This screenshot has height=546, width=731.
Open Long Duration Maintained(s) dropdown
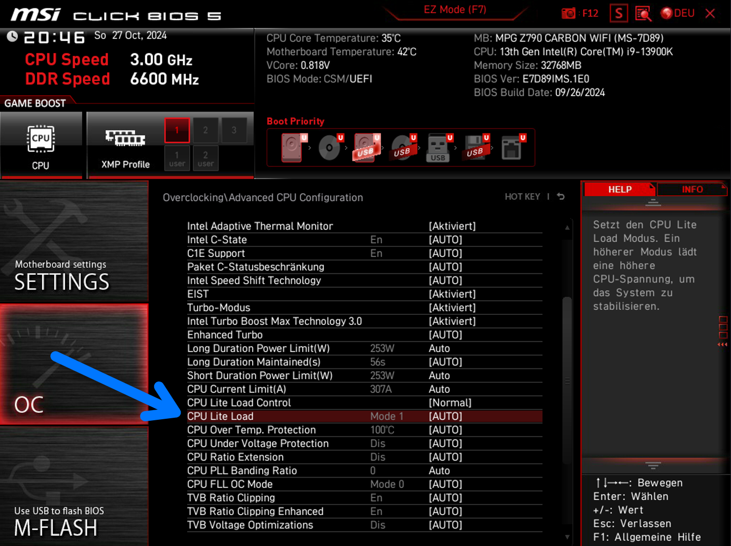tap(445, 362)
